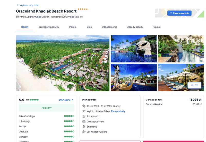Click the Pokoje rating dots in reviews card
Image resolution: width=206 pixels, height=142 pixels.
(69, 126)
